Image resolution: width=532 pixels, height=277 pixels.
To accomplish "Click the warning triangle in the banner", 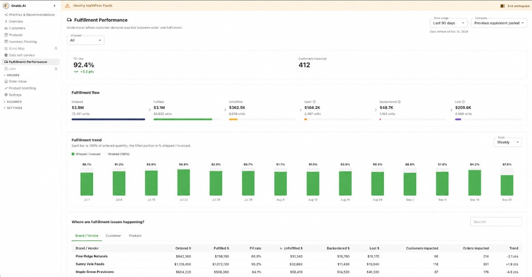I will tap(67, 6).
